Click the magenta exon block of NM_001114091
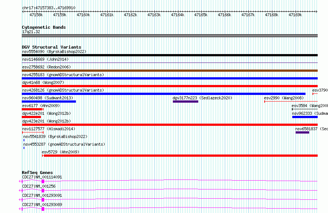Viewport: 328px width, 213px height. click(x=43, y=181)
